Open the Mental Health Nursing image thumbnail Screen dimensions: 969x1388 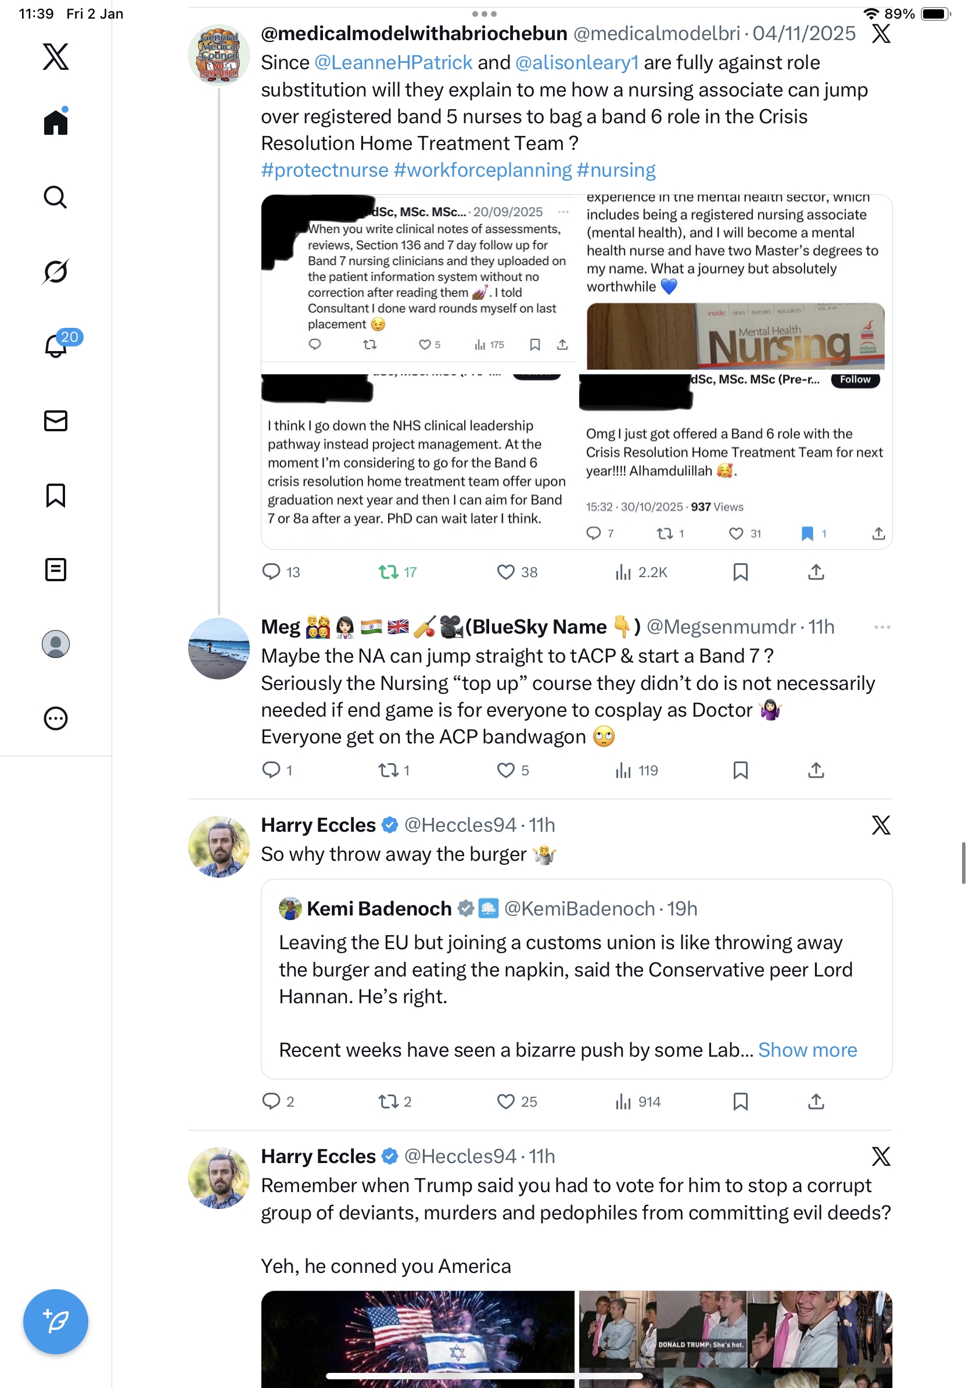[x=735, y=336]
